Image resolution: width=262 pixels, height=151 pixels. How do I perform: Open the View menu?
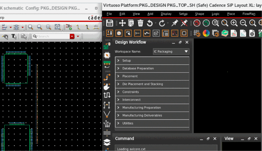click(x=136, y=14)
